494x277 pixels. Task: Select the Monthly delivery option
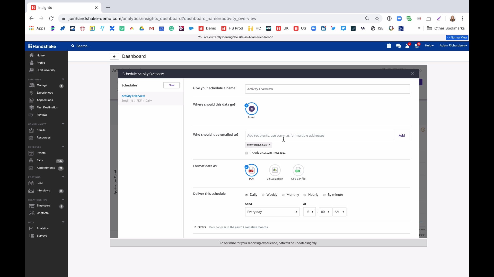(283, 195)
